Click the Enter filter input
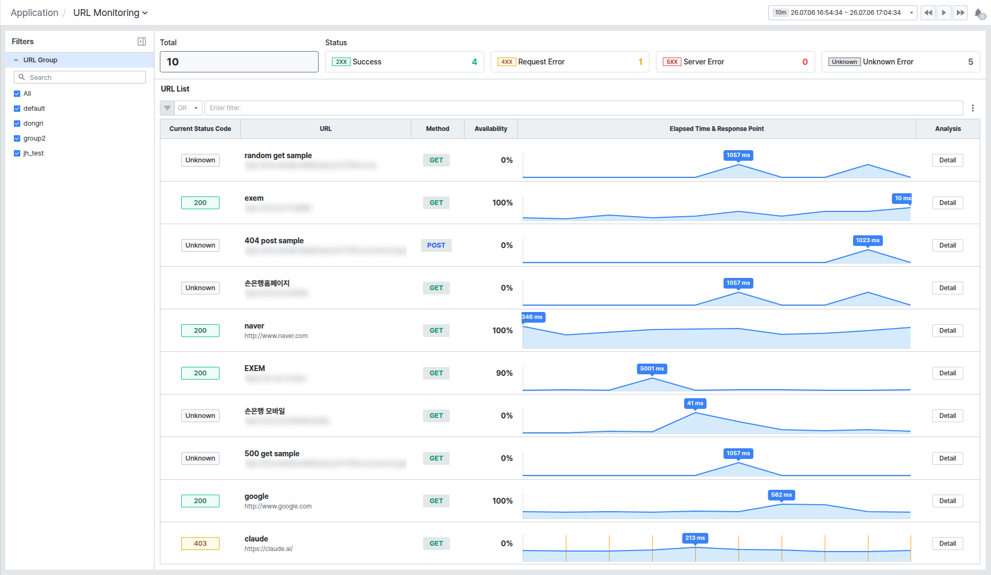 583,108
